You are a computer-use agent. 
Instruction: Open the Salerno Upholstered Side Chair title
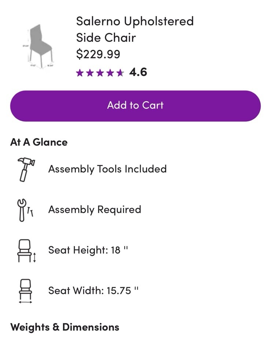coord(135,29)
